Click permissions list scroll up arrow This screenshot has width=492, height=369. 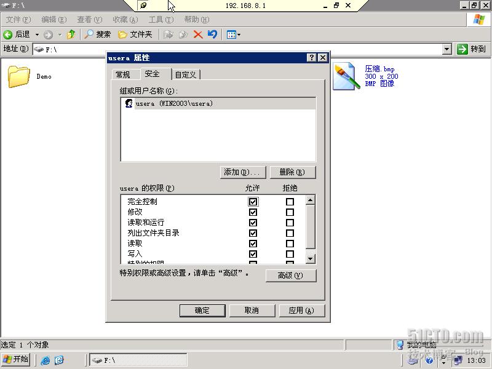coord(311,200)
